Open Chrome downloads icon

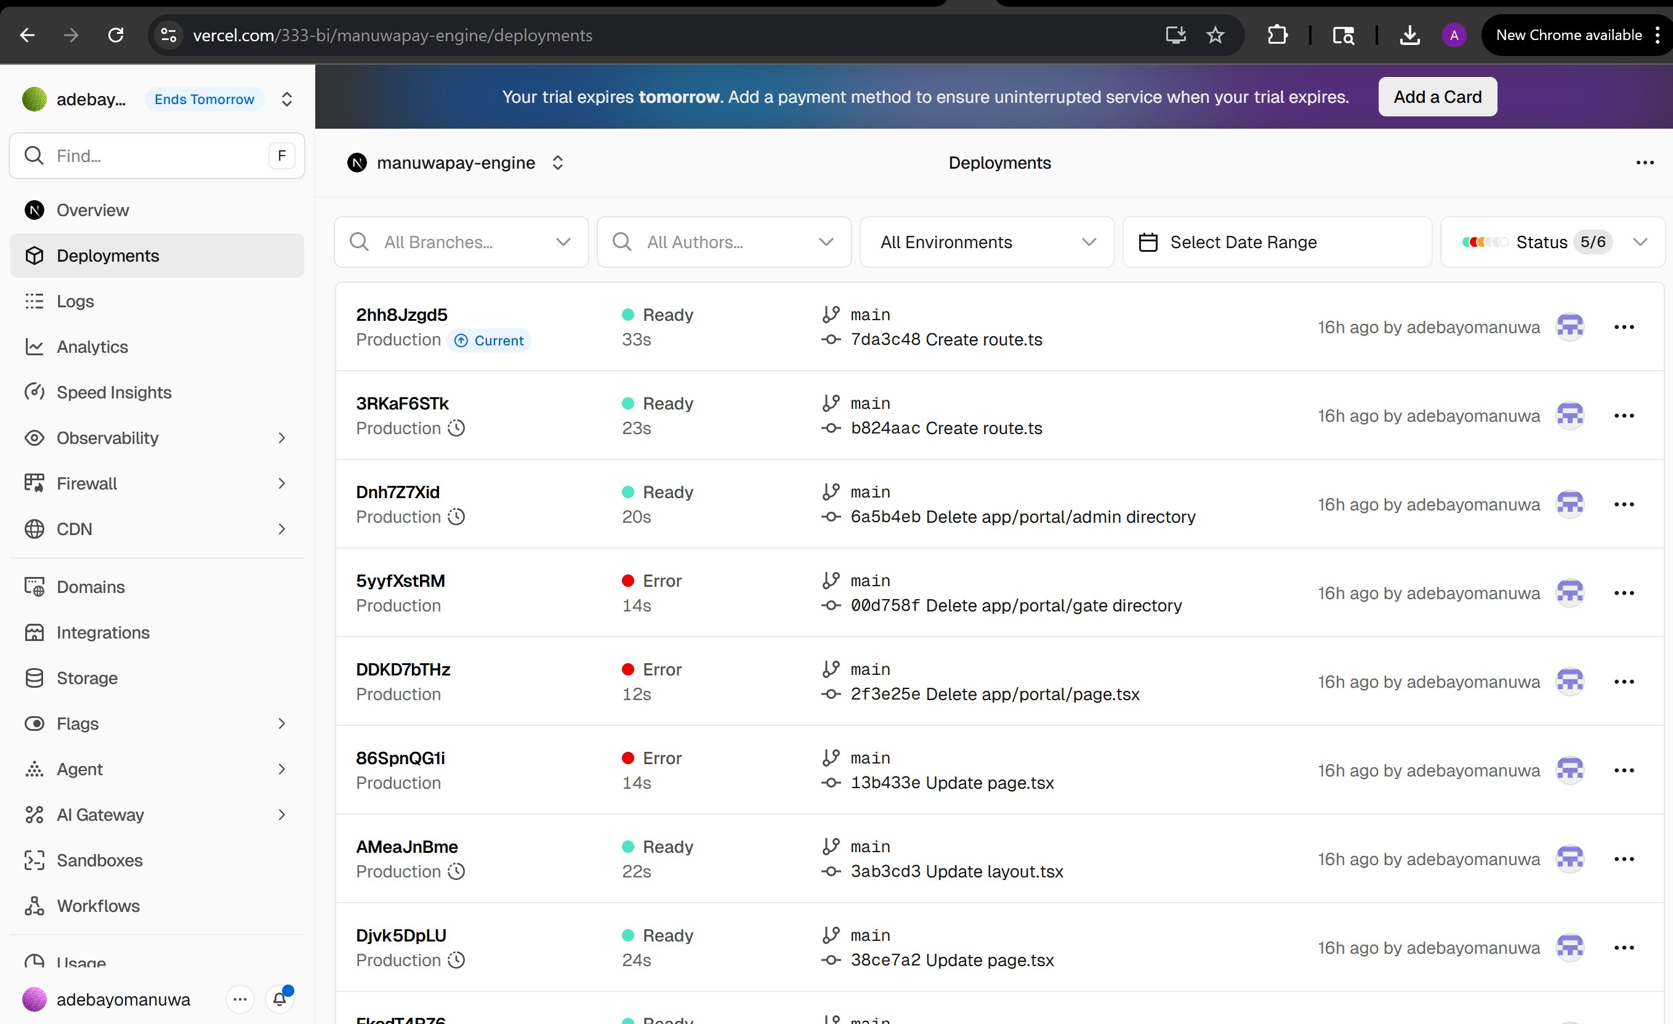pyautogui.click(x=1409, y=35)
